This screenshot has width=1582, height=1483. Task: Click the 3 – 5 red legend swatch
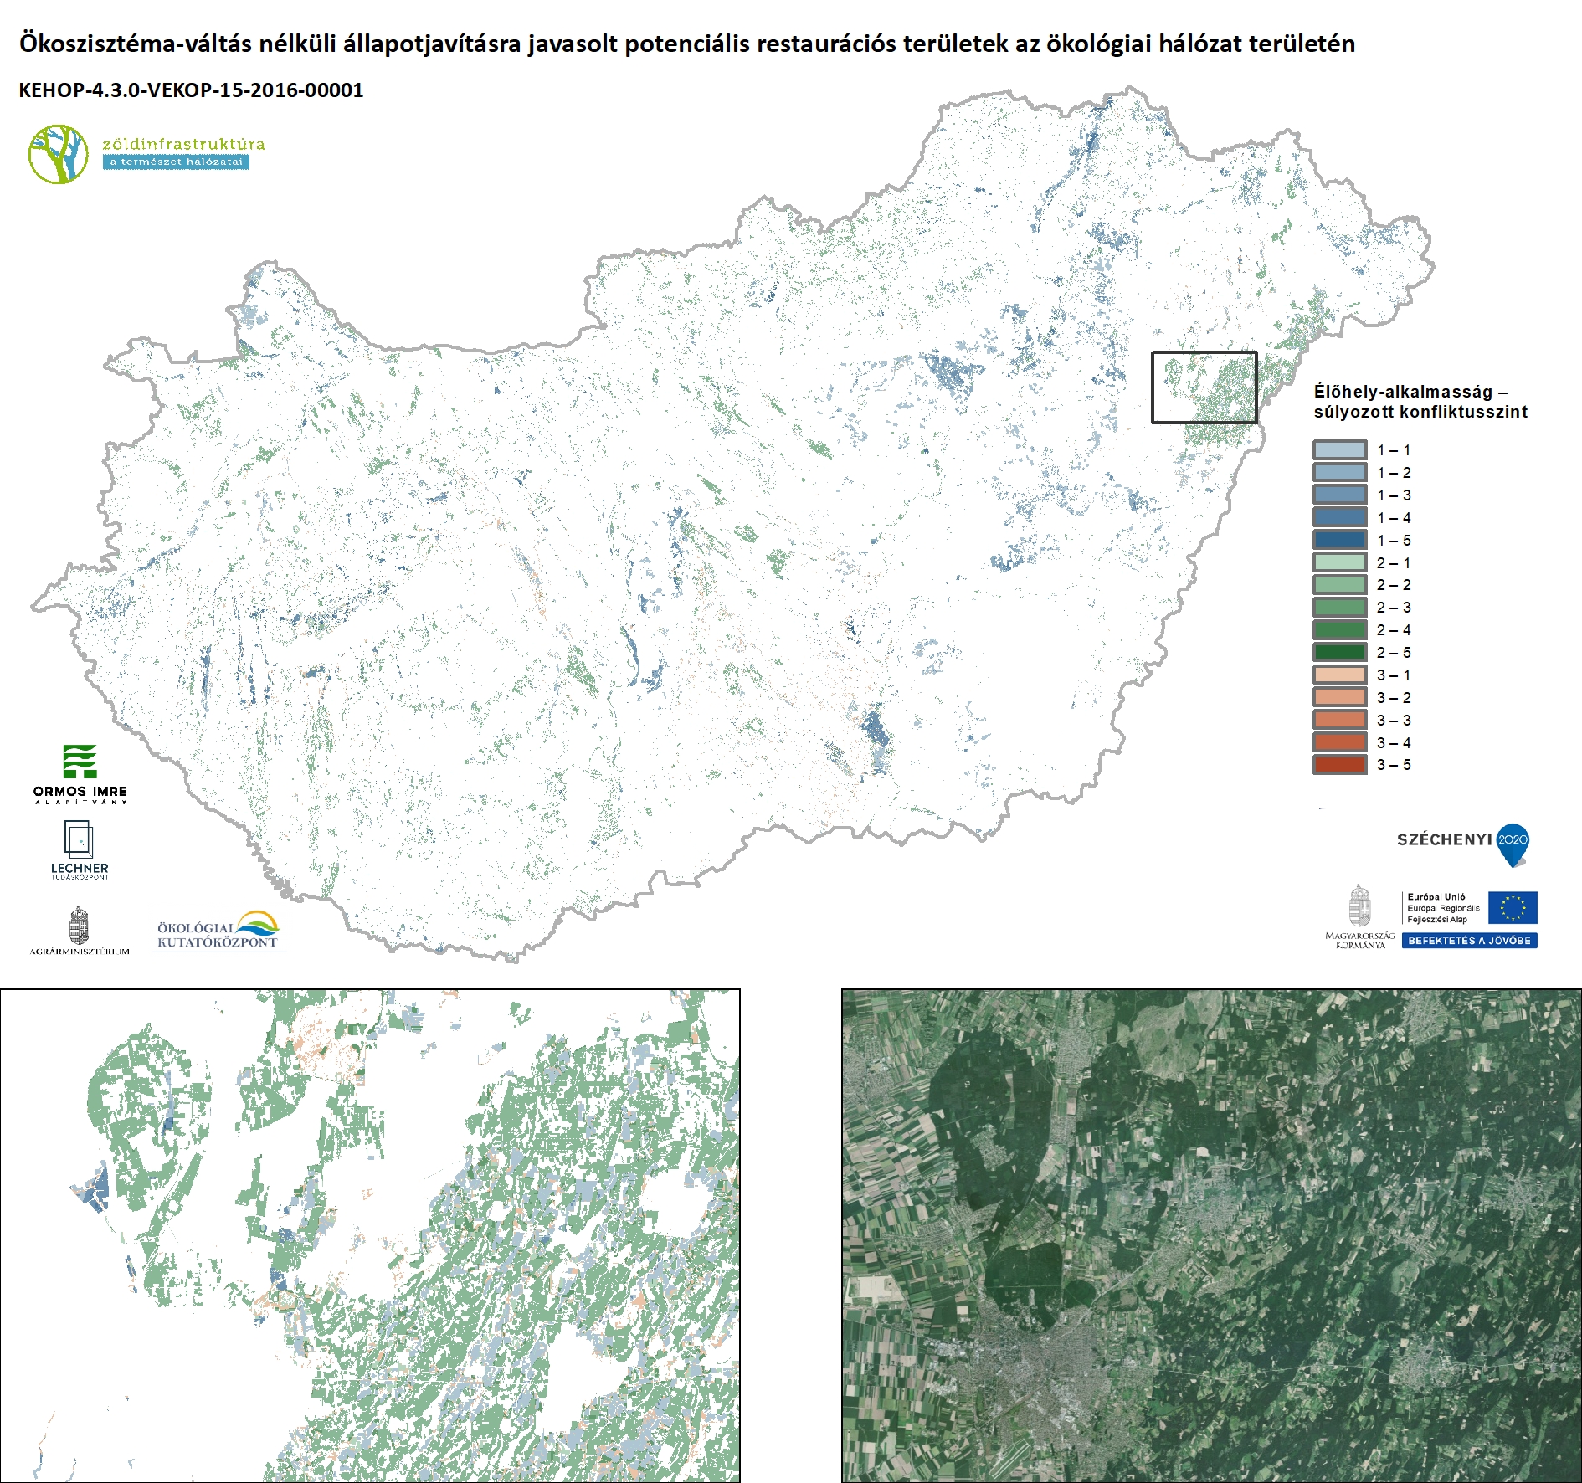1339,765
